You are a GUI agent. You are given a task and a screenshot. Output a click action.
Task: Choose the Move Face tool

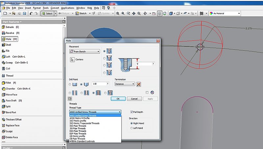coord(10,95)
